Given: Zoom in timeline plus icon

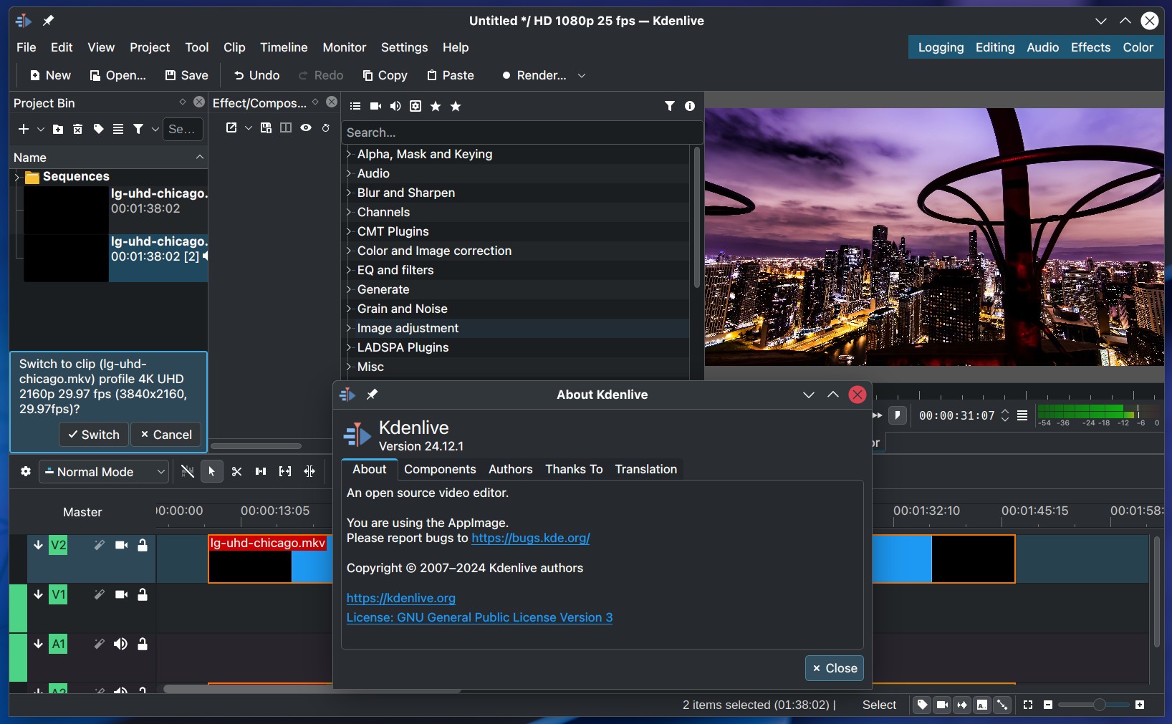Looking at the screenshot, I should pos(1140,705).
